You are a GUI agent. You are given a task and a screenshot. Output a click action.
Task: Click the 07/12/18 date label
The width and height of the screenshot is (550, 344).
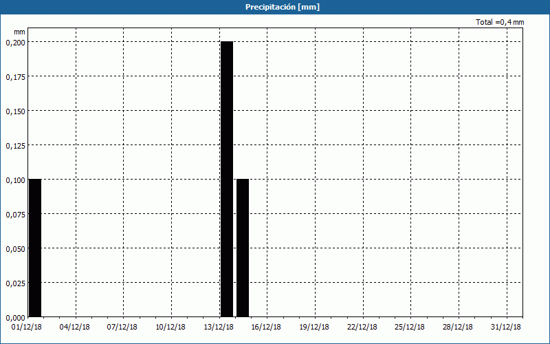coord(122,327)
